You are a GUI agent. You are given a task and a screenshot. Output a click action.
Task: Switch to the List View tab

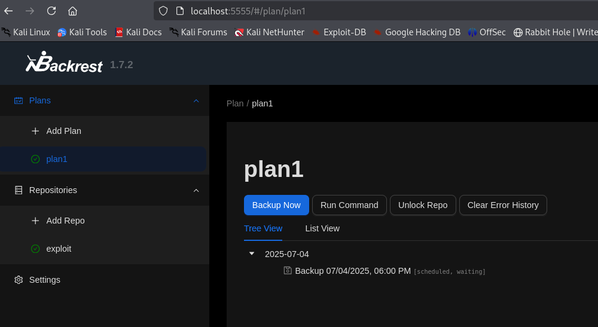tap(322, 228)
